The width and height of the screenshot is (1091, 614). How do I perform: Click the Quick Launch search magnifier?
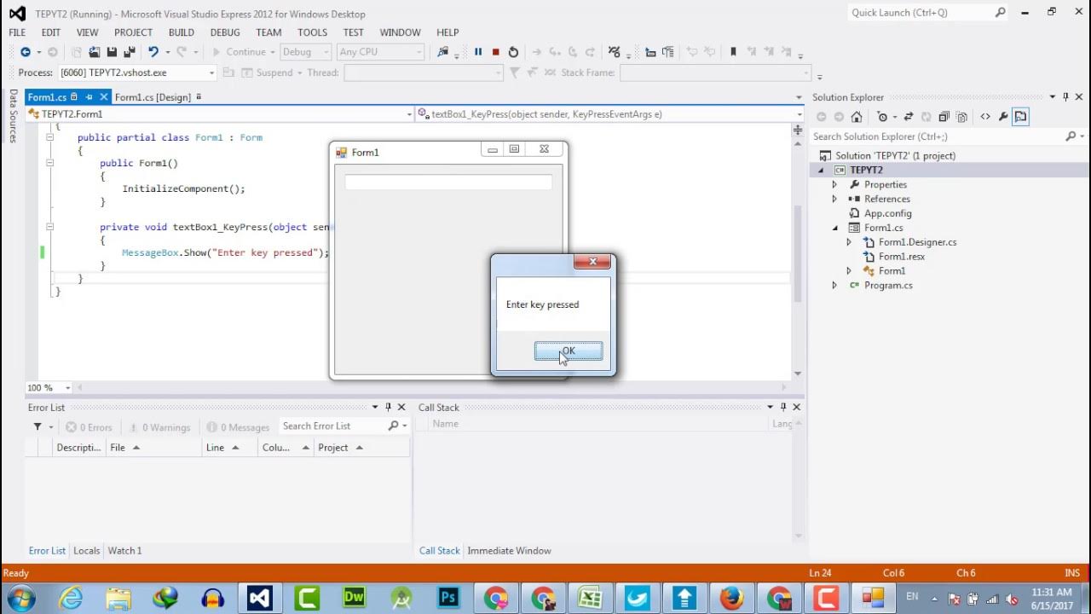pos(1001,13)
